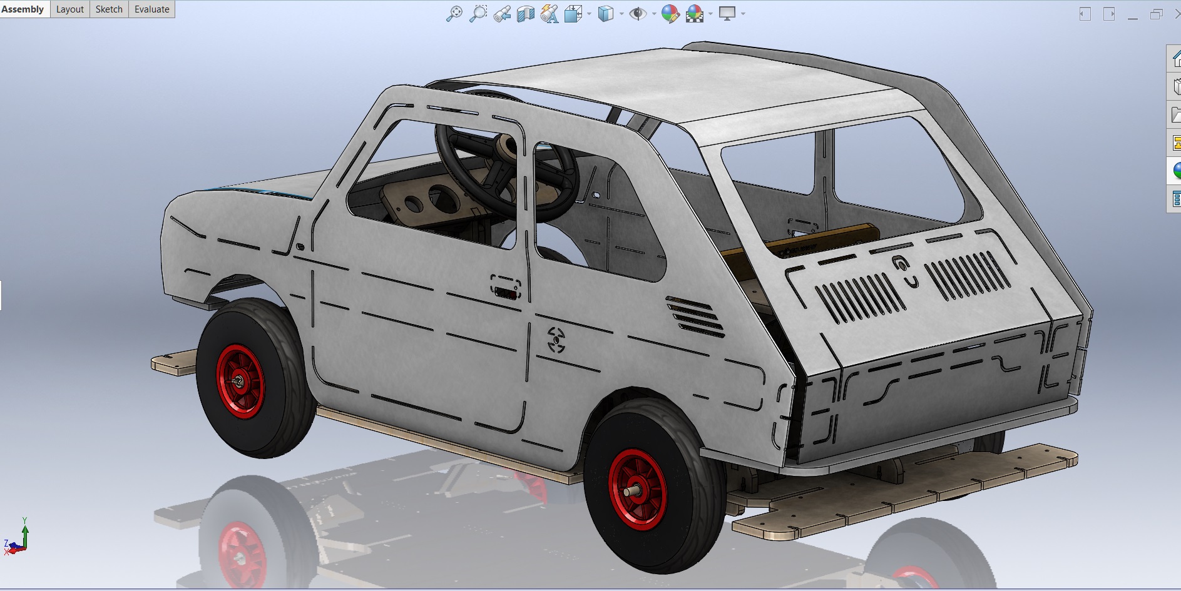
Task: Expand the Hide/Show Items dropdown arrow
Action: (x=654, y=14)
